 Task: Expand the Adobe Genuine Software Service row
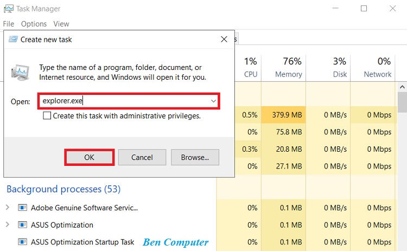(8, 208)
